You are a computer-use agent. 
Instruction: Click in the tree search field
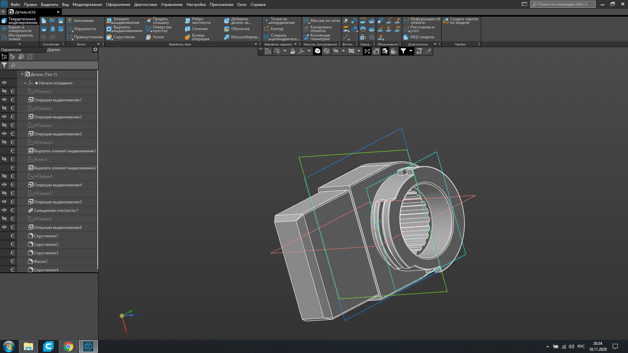coord(52,65)
